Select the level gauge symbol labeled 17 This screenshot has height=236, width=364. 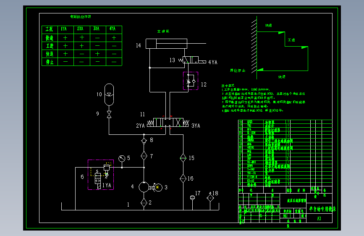click(192, 198)
